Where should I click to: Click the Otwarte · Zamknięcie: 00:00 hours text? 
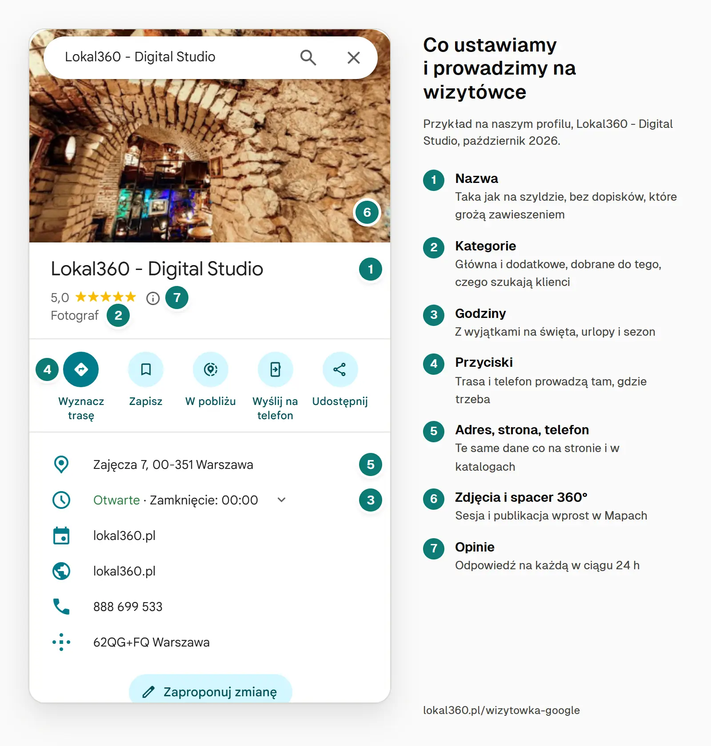click(x=176, y=500)
